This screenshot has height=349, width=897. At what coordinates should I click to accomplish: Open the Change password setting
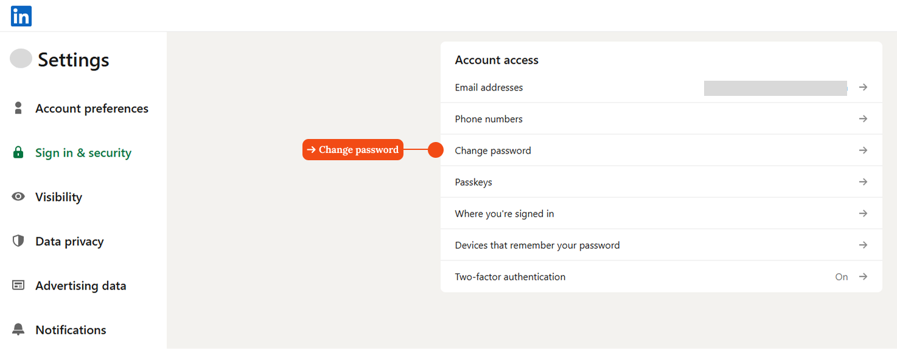pyautogui.click(x=661, y=151)
